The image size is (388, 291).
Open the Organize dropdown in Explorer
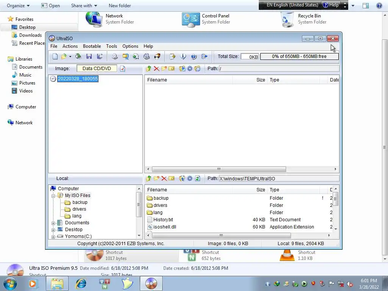point(18,5)
